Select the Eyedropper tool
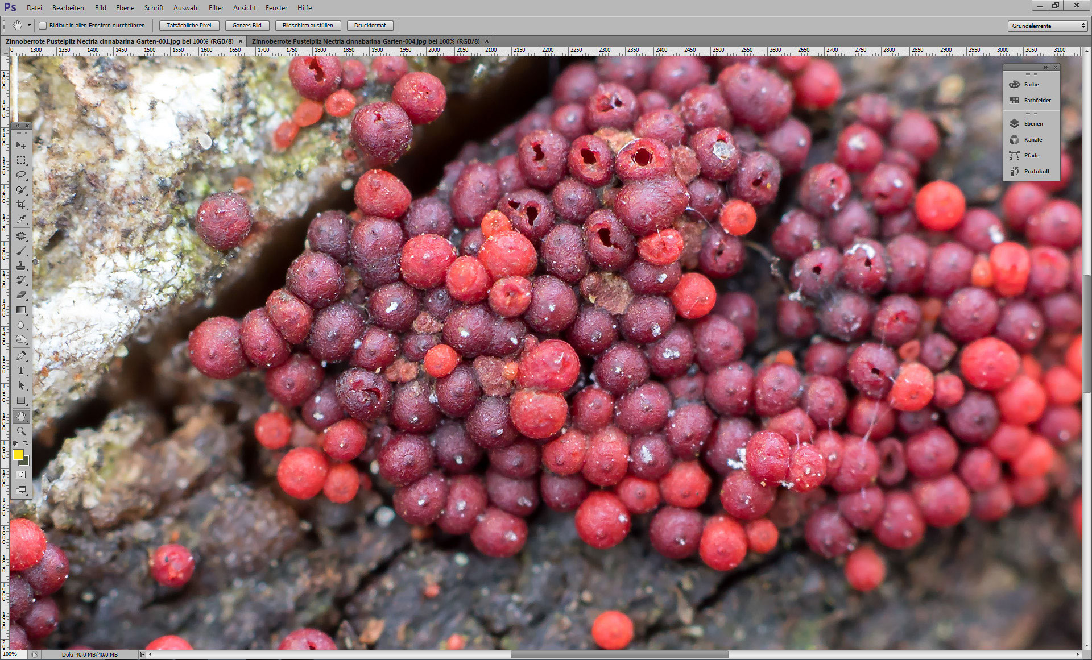Image resolution: width=1092 pixels, height=660 pixels. pos(21,219)
